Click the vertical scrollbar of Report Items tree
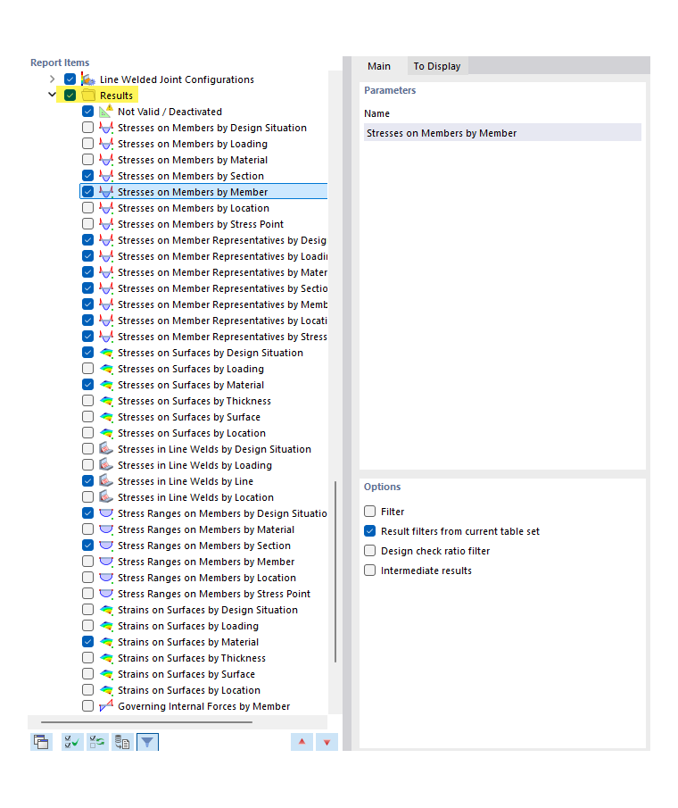 [x=335, y=572]
